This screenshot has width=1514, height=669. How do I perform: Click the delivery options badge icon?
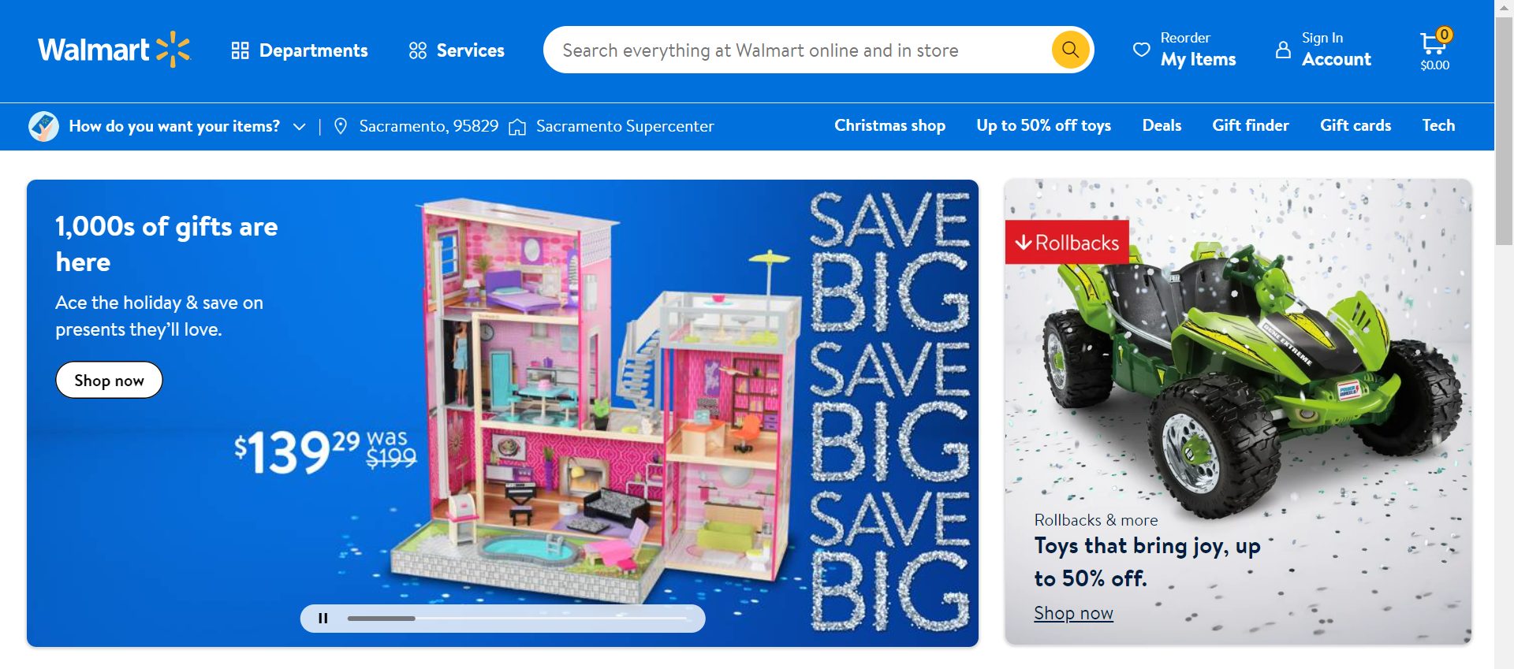pos(43,126)
